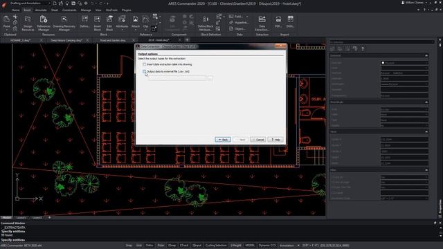
Task: Click the Undo icon in quick access toolbar
Action: click(x=92, y=3)
